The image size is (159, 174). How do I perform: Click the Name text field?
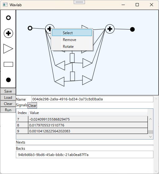point(92,99)
